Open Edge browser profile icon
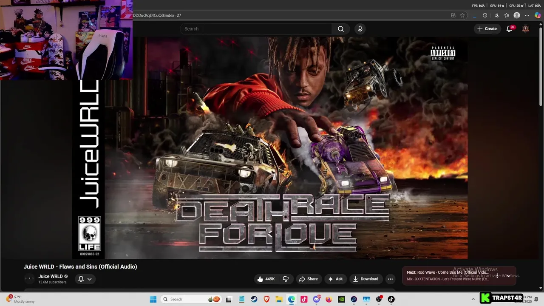 [517, 15]
